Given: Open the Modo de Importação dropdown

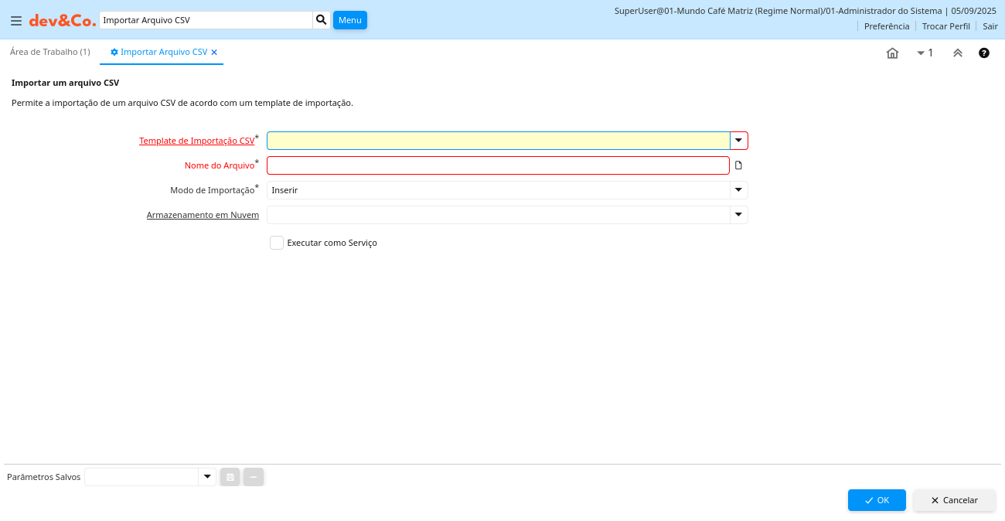Looking at the screenshot, I should pyautogui.click(x=738, y=190).
